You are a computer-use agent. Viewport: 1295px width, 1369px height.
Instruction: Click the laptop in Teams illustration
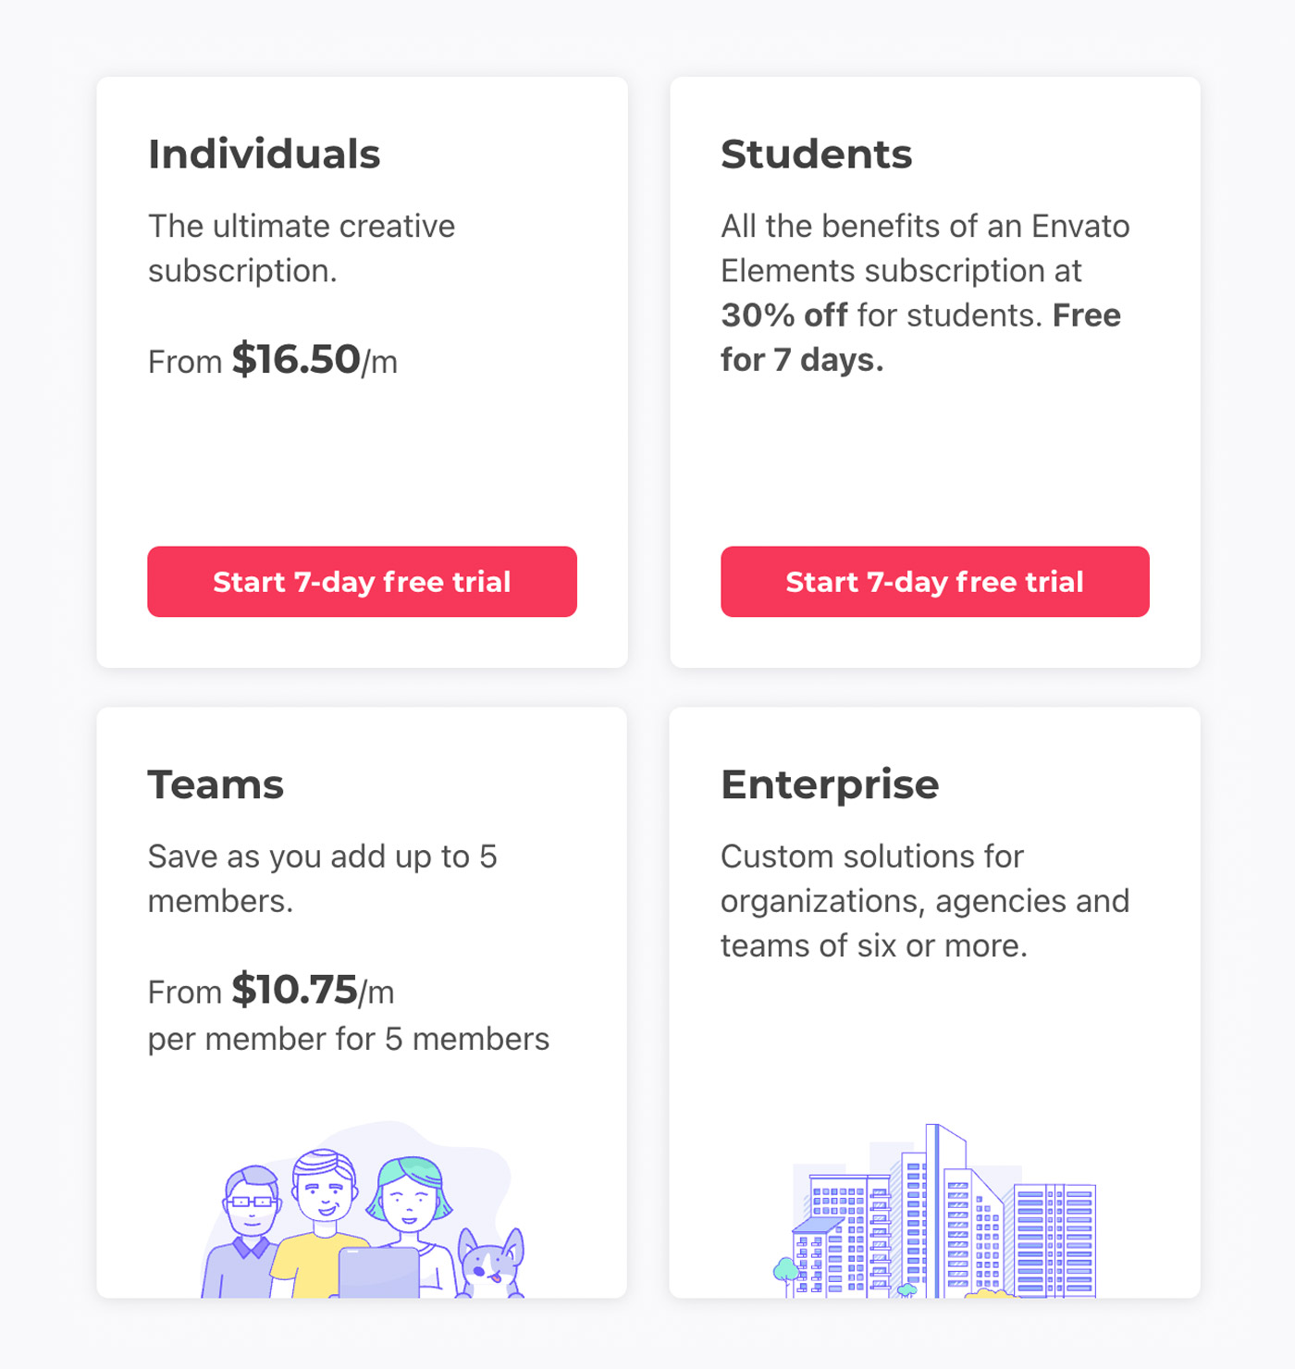[x=378, y=1273]
